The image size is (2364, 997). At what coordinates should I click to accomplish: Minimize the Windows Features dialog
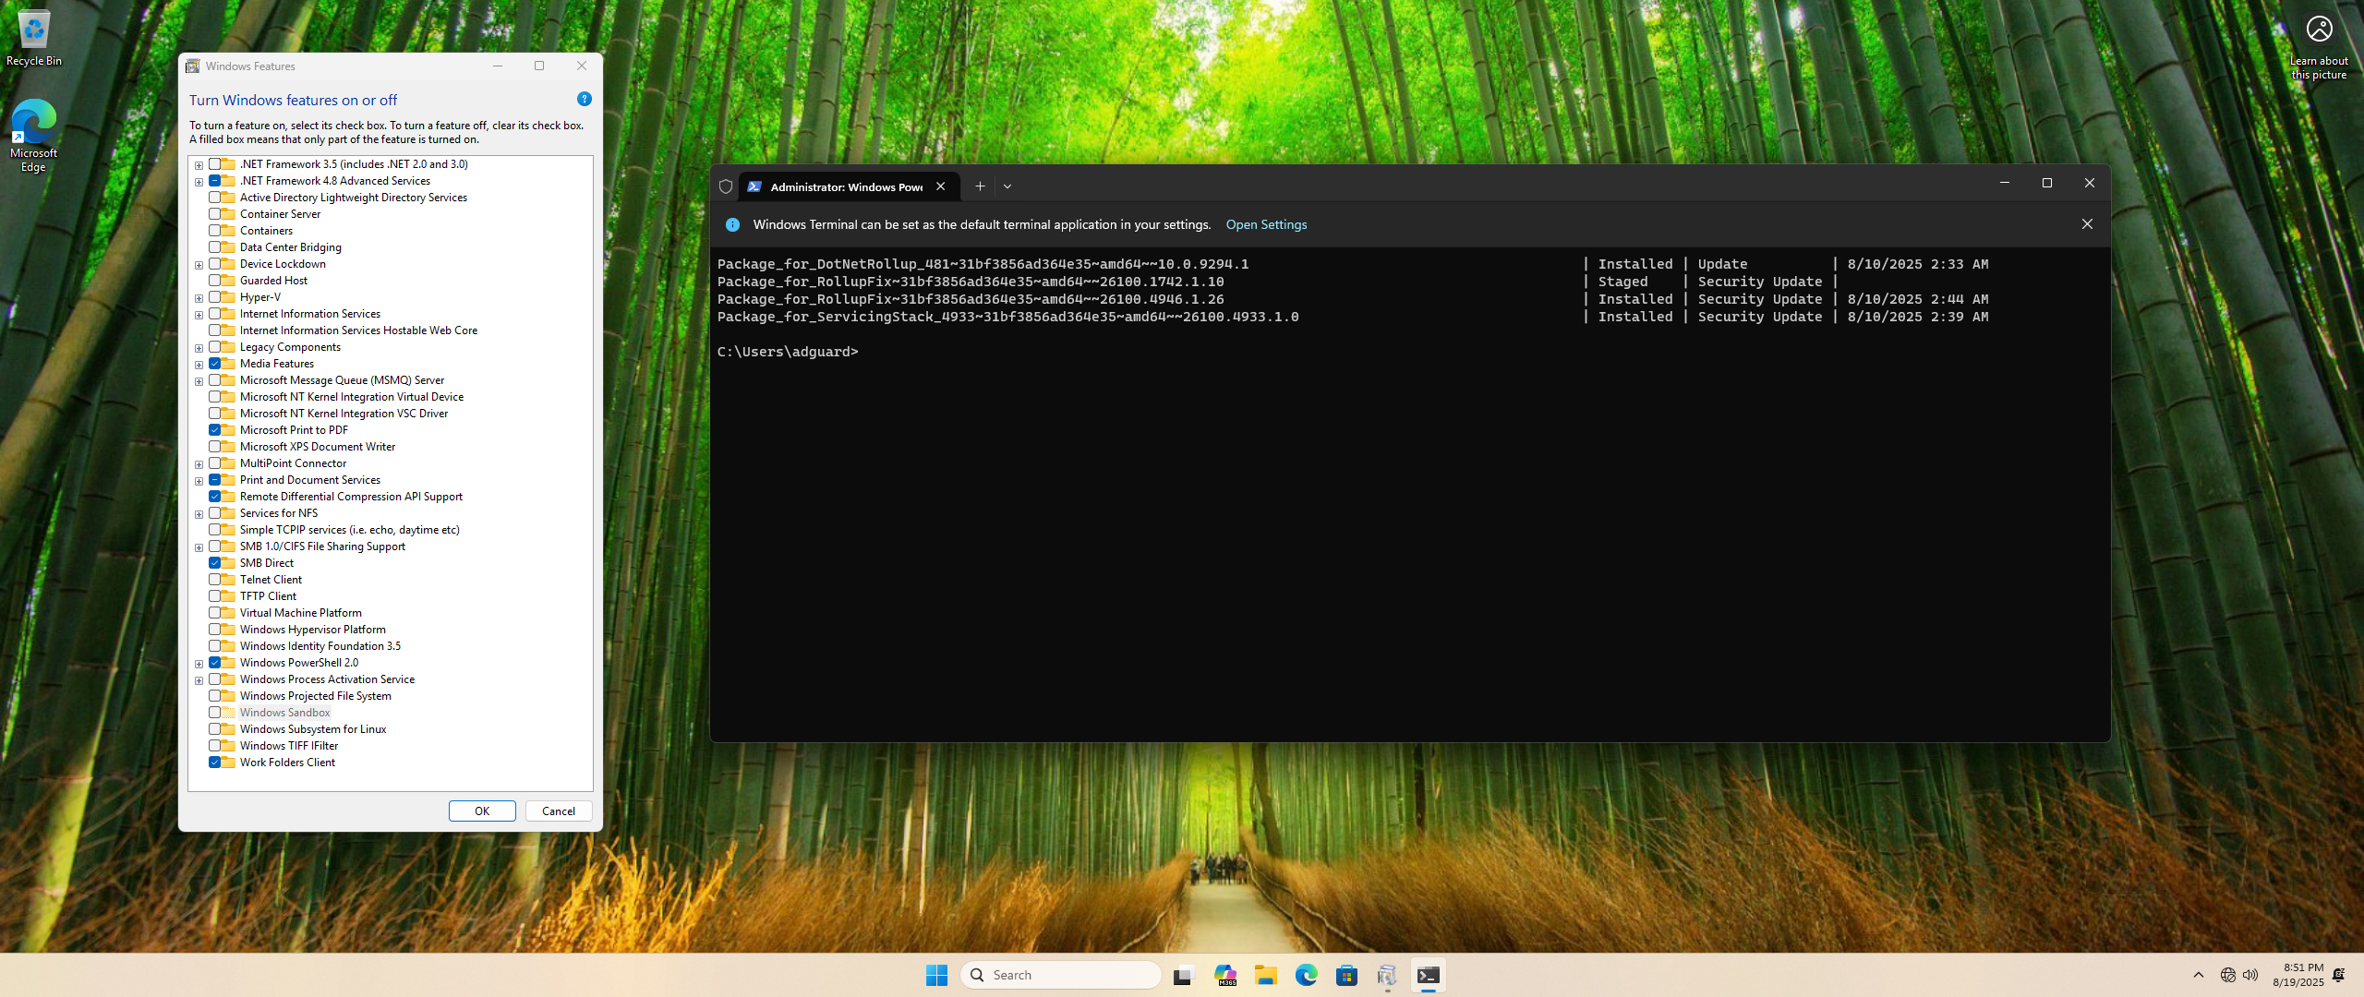pyautogui.click(x=497, y=66)
